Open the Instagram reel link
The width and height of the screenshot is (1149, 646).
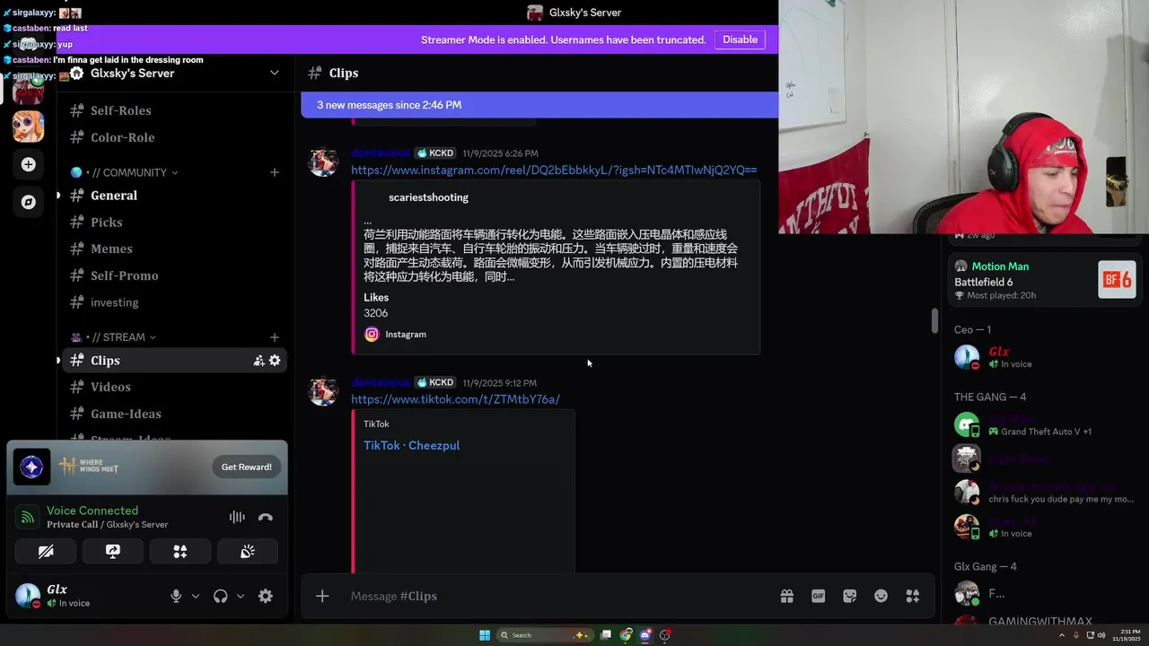click(x=554, y=170)
